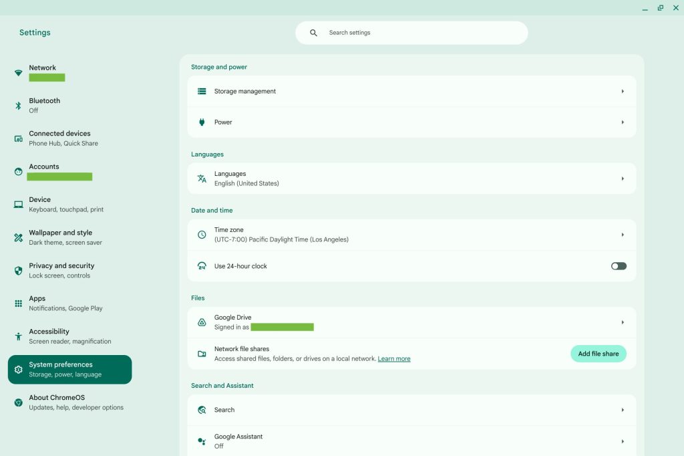Viewport: 684px width, 456px height.
Task: Click the Privacy and security shield icon
Action: (x=18, y=271)
